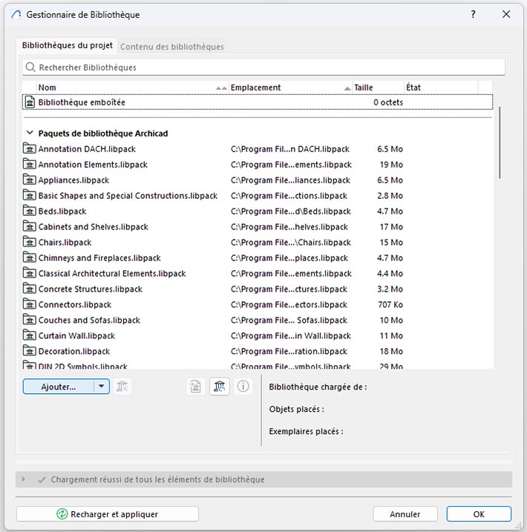The width and height of the screenshot is (527, 532).
Task: Click the Ajouter... button
Action: coord(59,387)
